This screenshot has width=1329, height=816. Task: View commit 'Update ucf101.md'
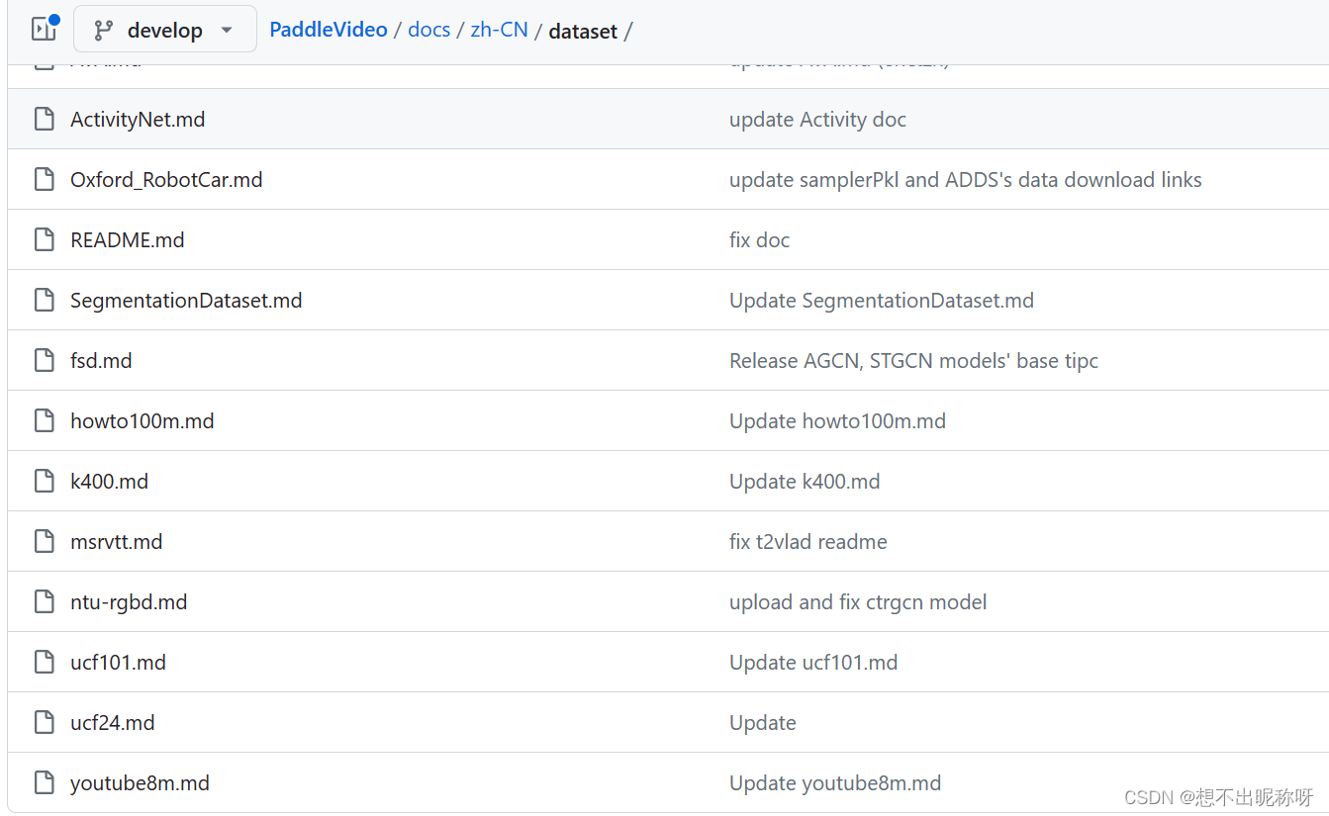[813, 663]
